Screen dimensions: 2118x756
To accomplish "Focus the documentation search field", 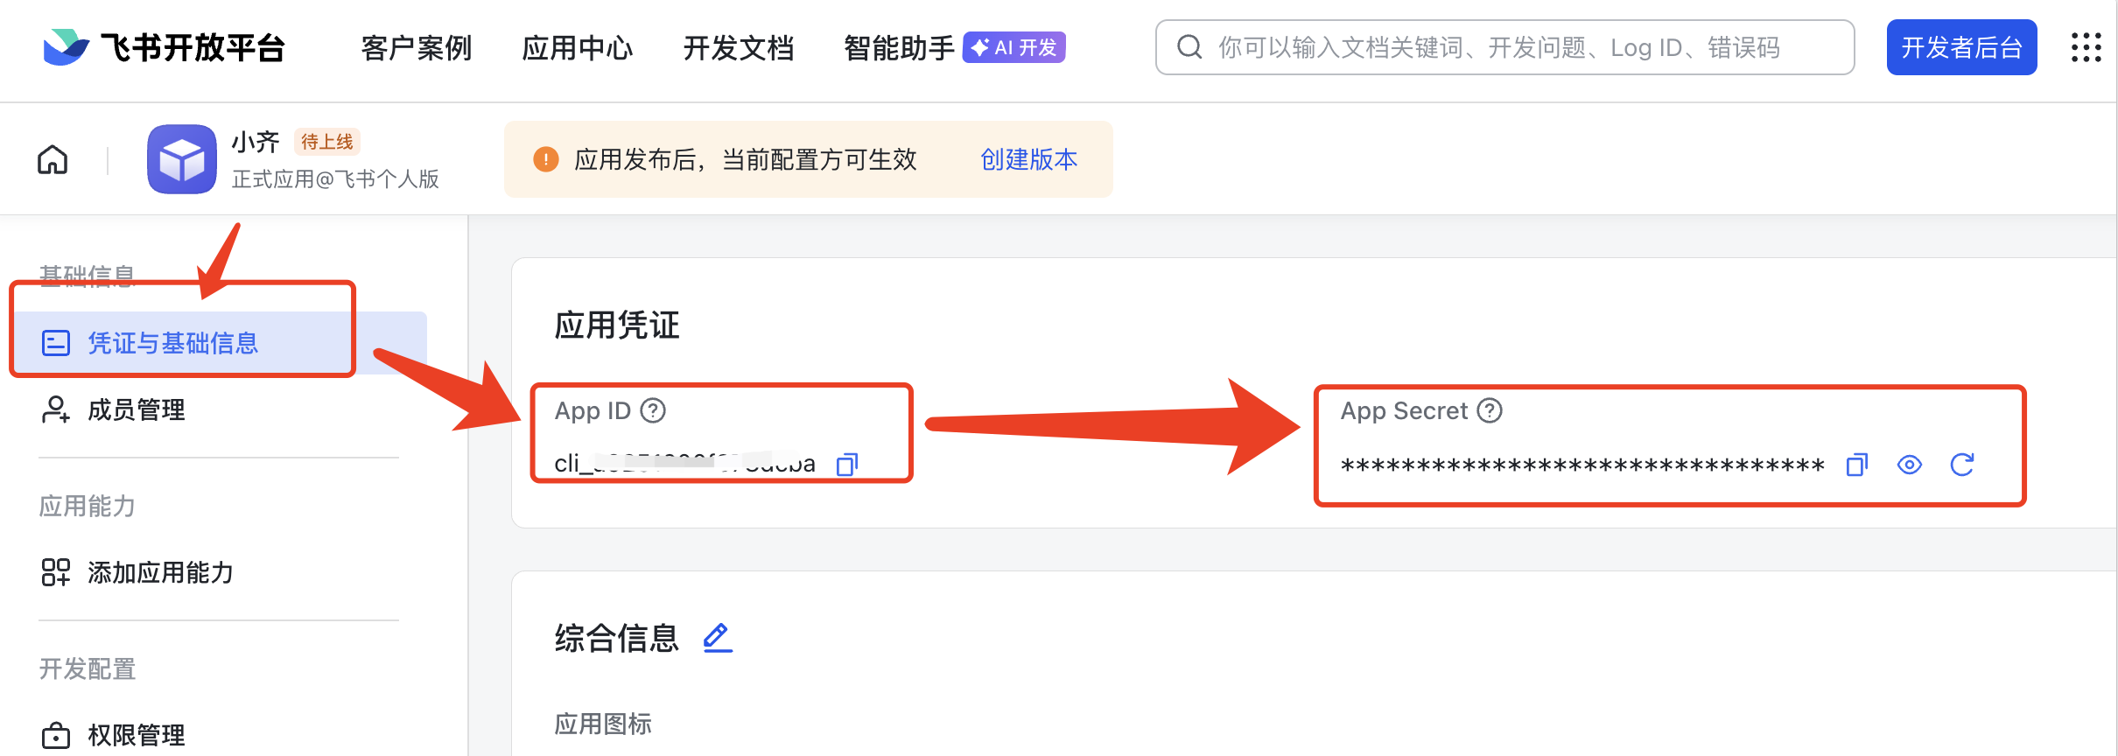I will (1505, 47).
